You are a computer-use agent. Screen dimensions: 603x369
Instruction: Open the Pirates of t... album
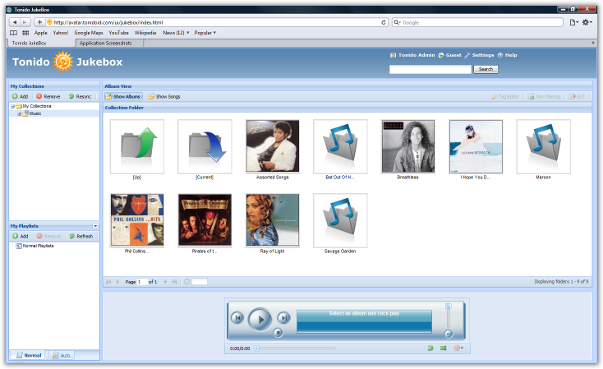click(205, 220)
